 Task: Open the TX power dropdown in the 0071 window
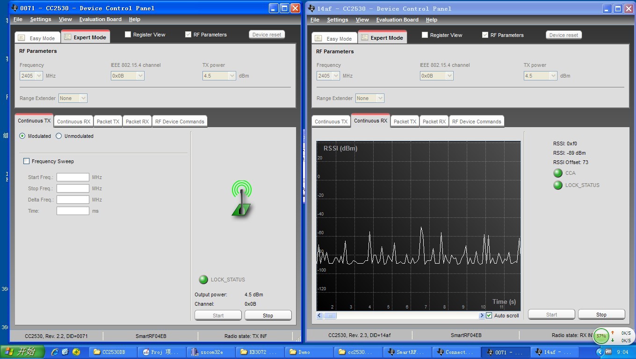[219, 76]
